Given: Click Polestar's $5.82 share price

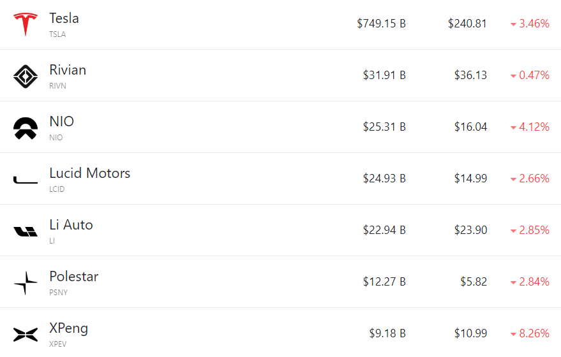Looking at the screenshot, I should coord(474,282).
